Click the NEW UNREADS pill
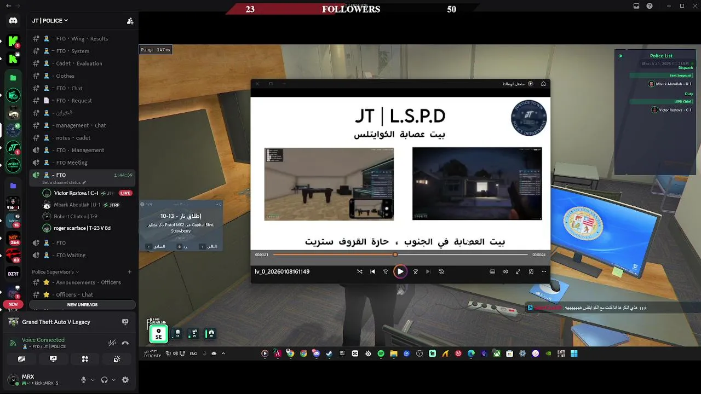The width and height of the screenshot is (701, 394). click(82, 305)
